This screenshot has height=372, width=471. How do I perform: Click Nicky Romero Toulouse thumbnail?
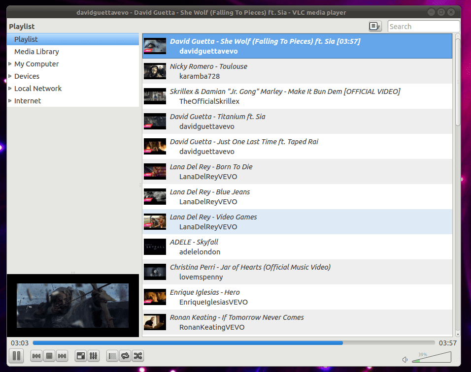point(155,71)
